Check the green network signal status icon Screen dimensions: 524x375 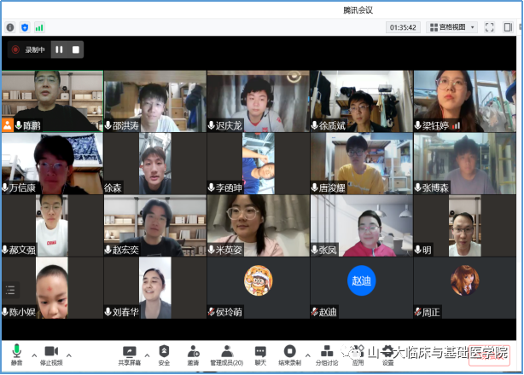coord(39,27)
